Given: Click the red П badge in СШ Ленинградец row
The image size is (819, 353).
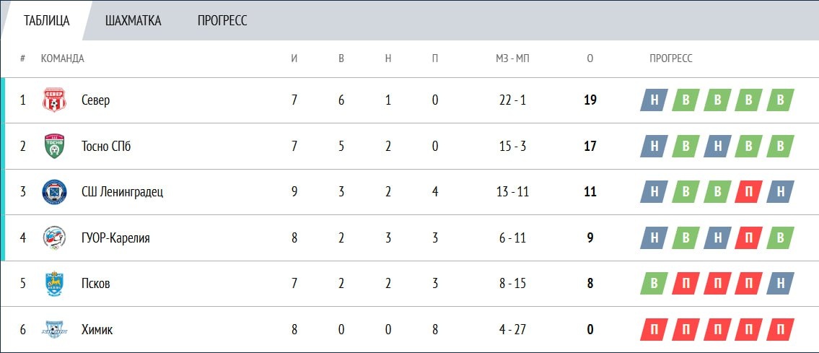Looking at the screenshot, I should tap(748, 192).
